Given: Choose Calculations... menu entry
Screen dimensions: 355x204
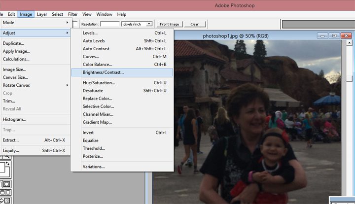Looking at the screenshot, I should [x=35, y=59].
